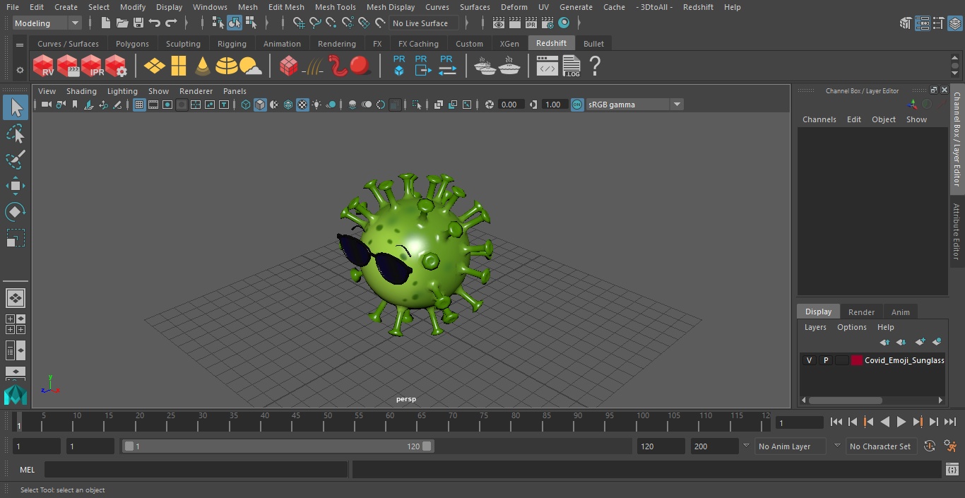Open Redshift render settings cube with gear
Image resolution: width=965 pixels, height=498 pixels.
click(x=116, y=66)
